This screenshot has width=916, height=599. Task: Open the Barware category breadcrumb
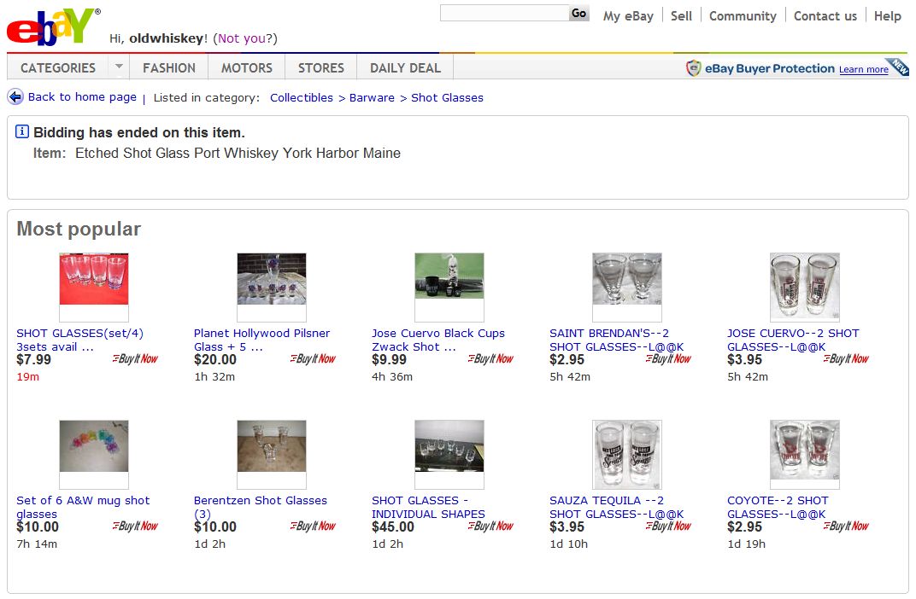(372, 98)
